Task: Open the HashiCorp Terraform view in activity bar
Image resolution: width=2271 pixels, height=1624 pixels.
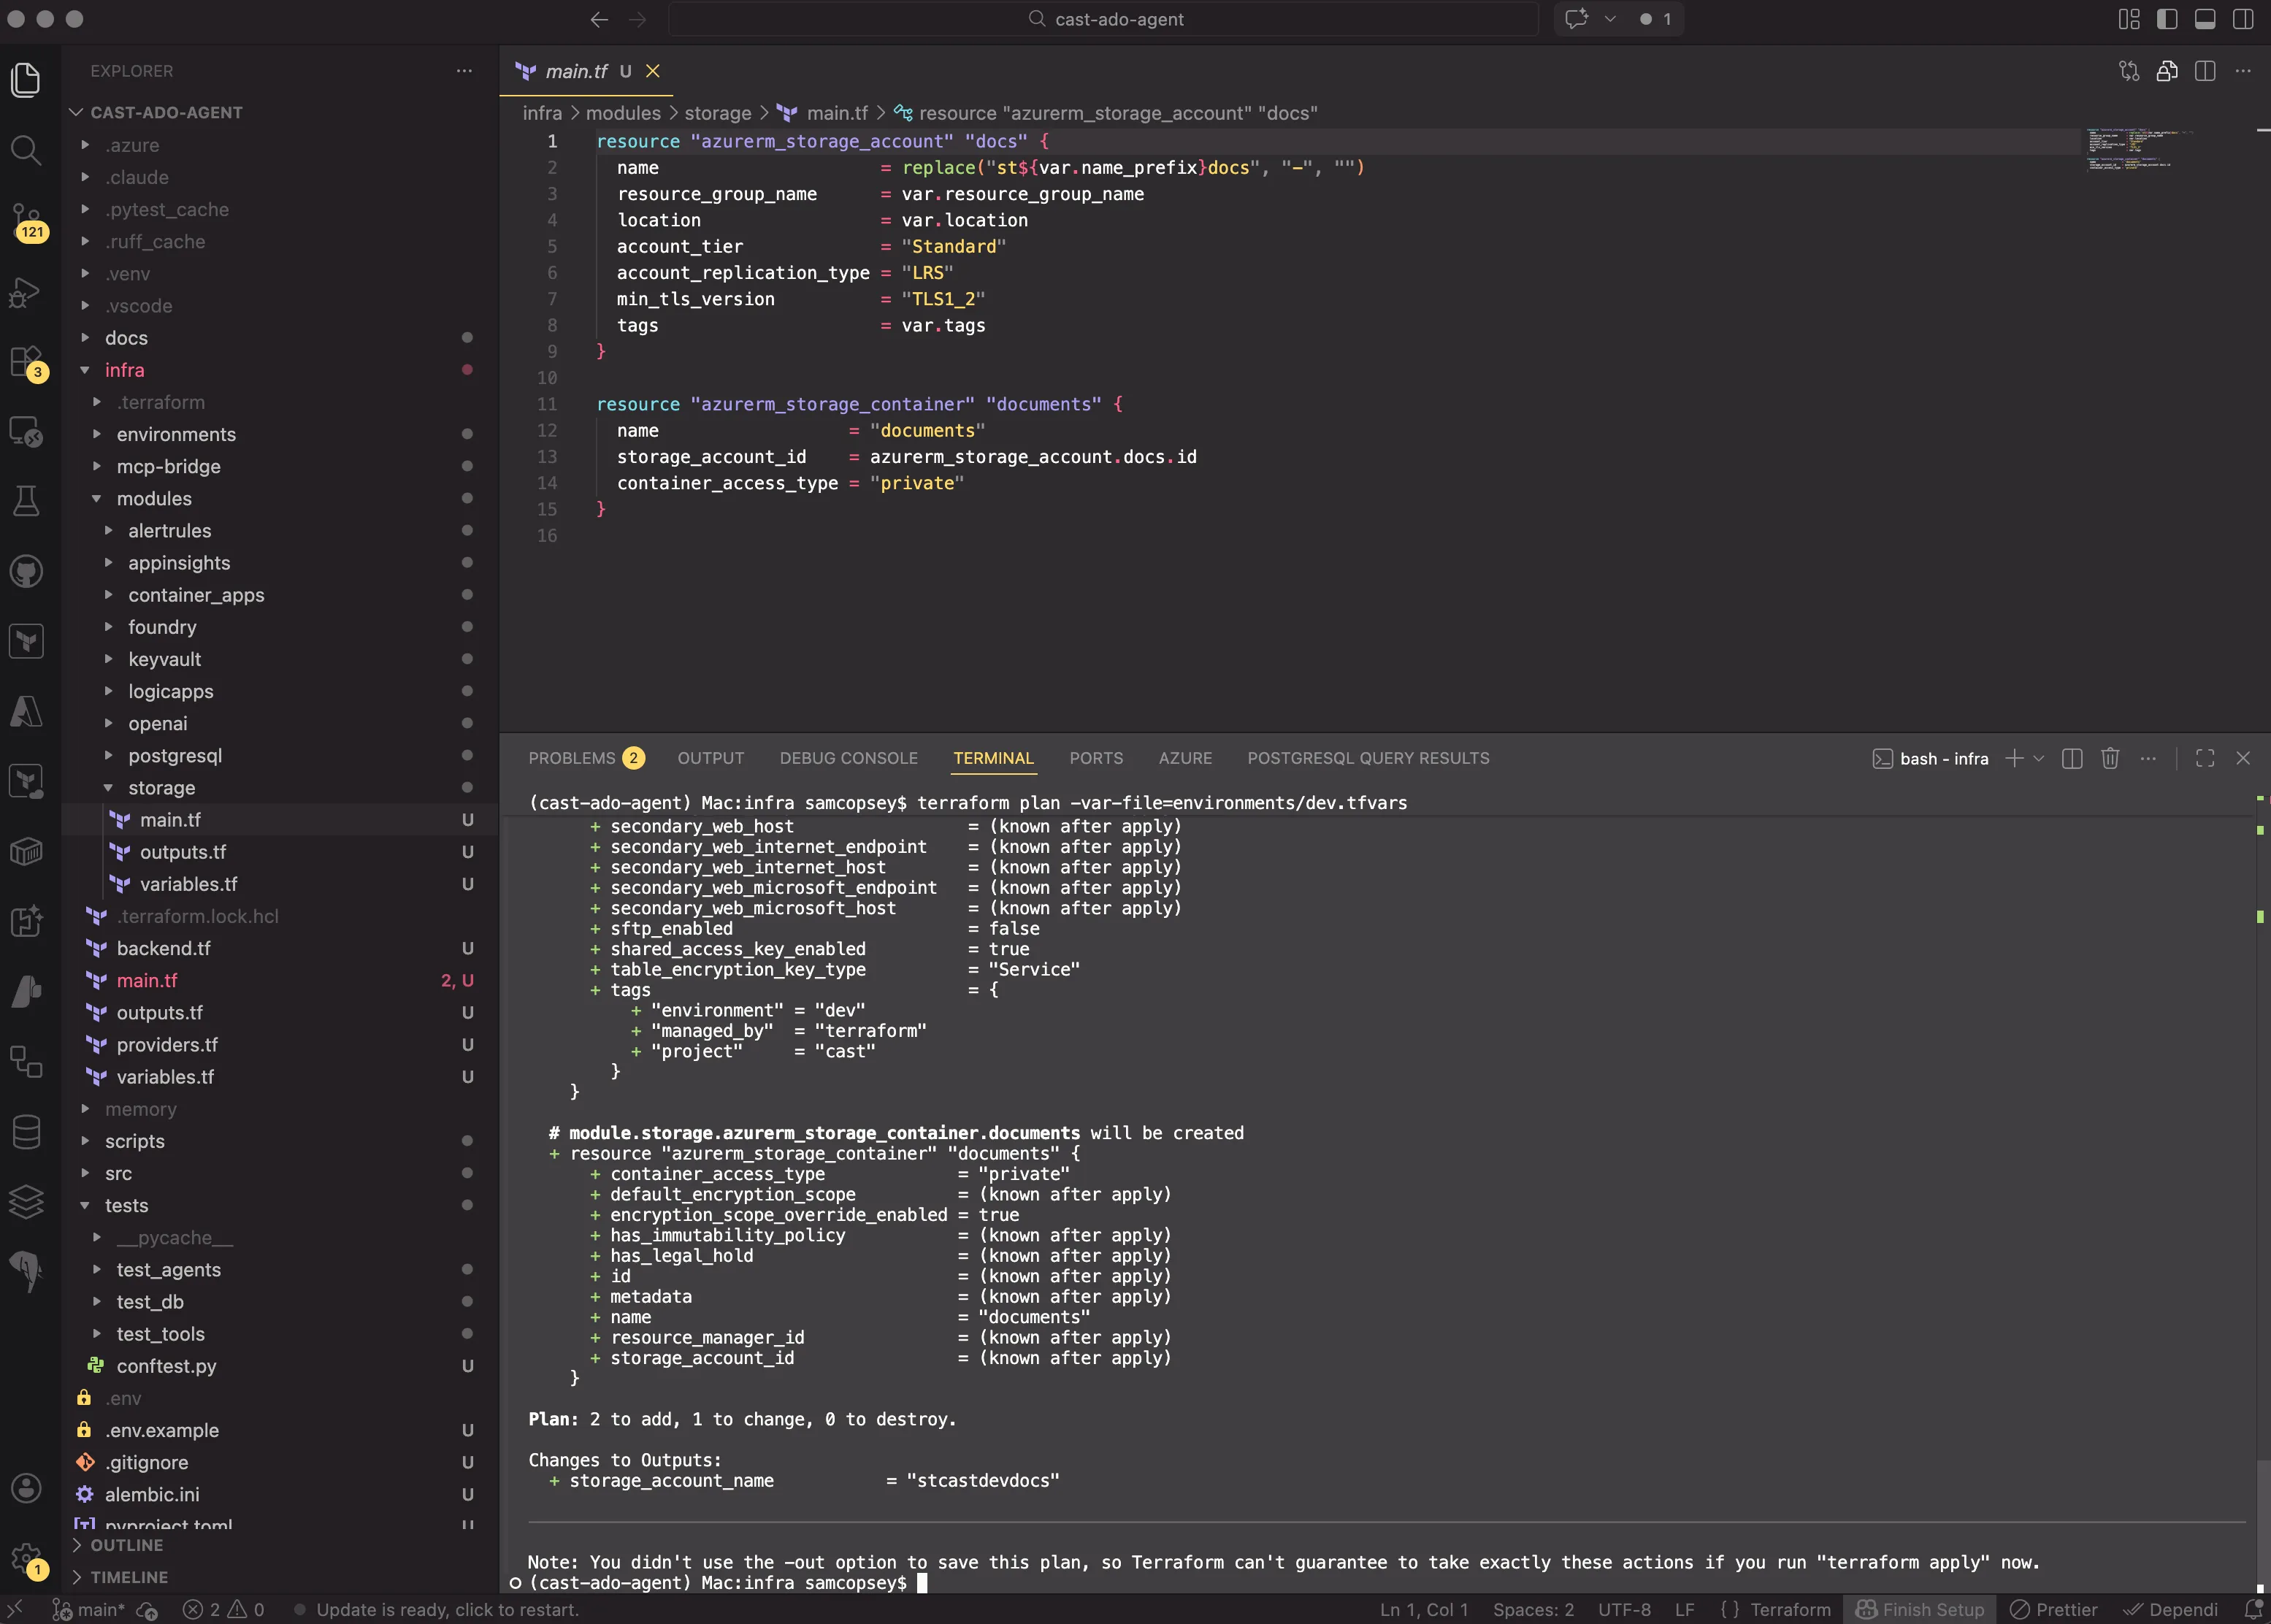Action: [26, 641]
